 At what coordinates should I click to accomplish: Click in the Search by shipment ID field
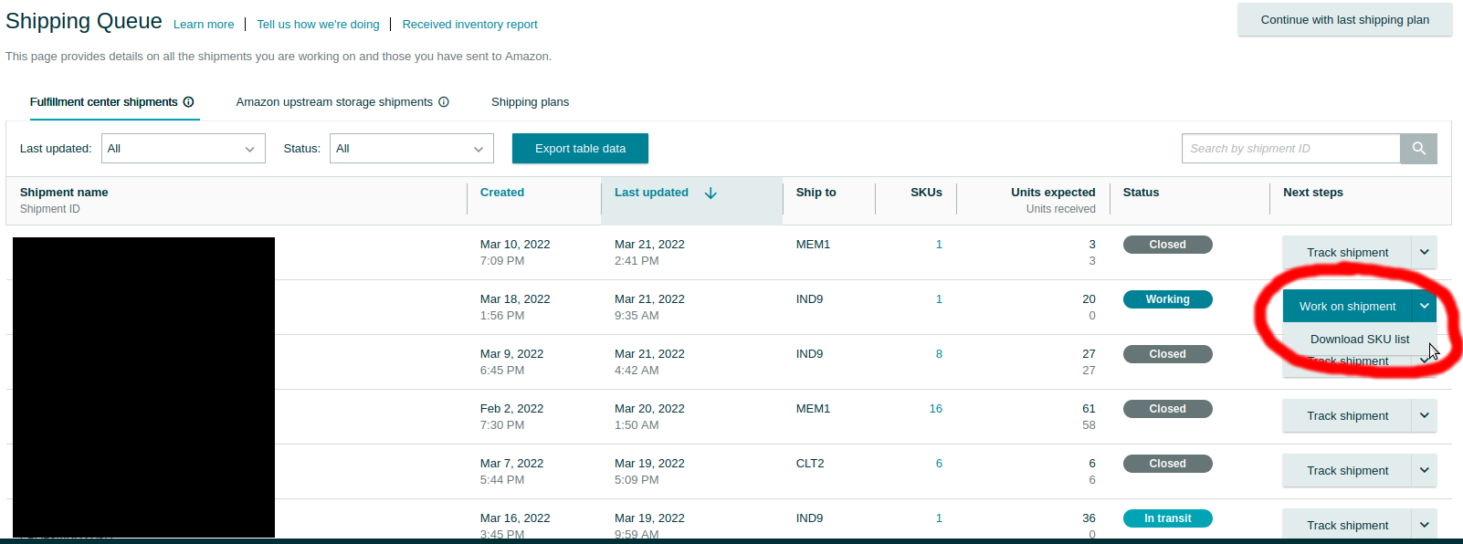point(1290,149)
